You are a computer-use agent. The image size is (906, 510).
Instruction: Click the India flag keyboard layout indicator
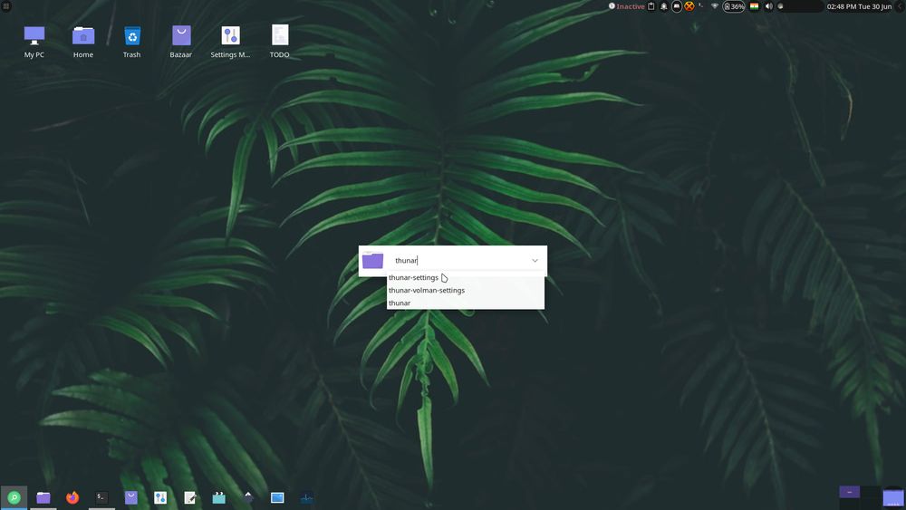pyautogui.click(x=754, y=6)
